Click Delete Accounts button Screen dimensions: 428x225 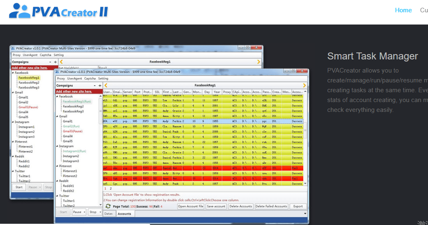(x=240, y=207)
